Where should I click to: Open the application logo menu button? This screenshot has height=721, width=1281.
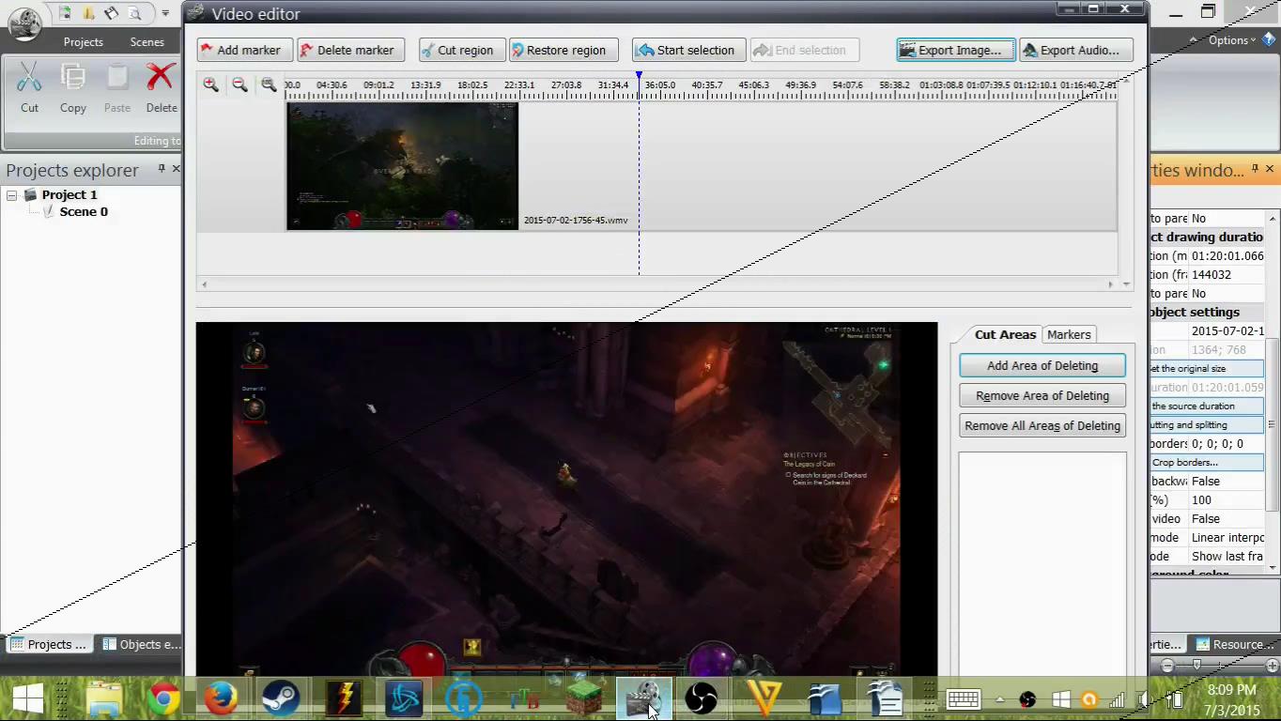coord(23,23)
